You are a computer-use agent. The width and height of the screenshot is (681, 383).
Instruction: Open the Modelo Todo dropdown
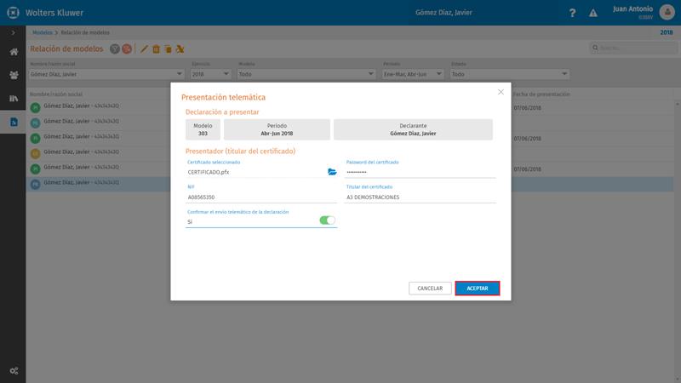point(306,74)
